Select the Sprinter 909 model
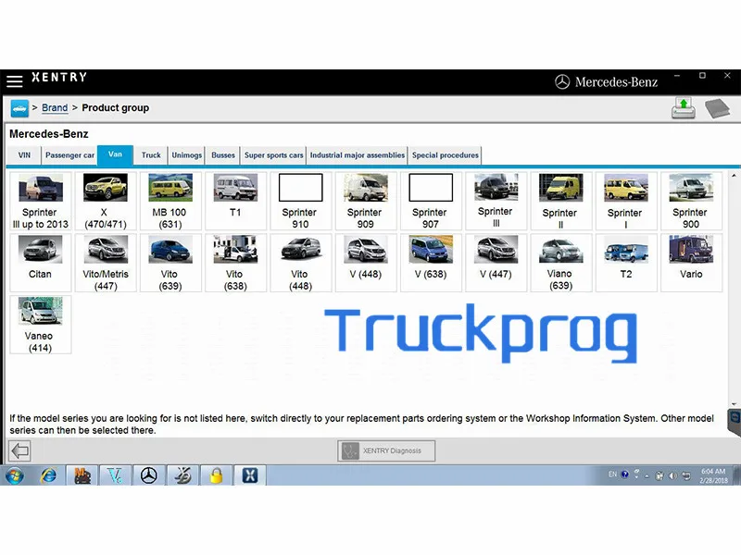Screen dimensions: 741x555 click(366, 201)
